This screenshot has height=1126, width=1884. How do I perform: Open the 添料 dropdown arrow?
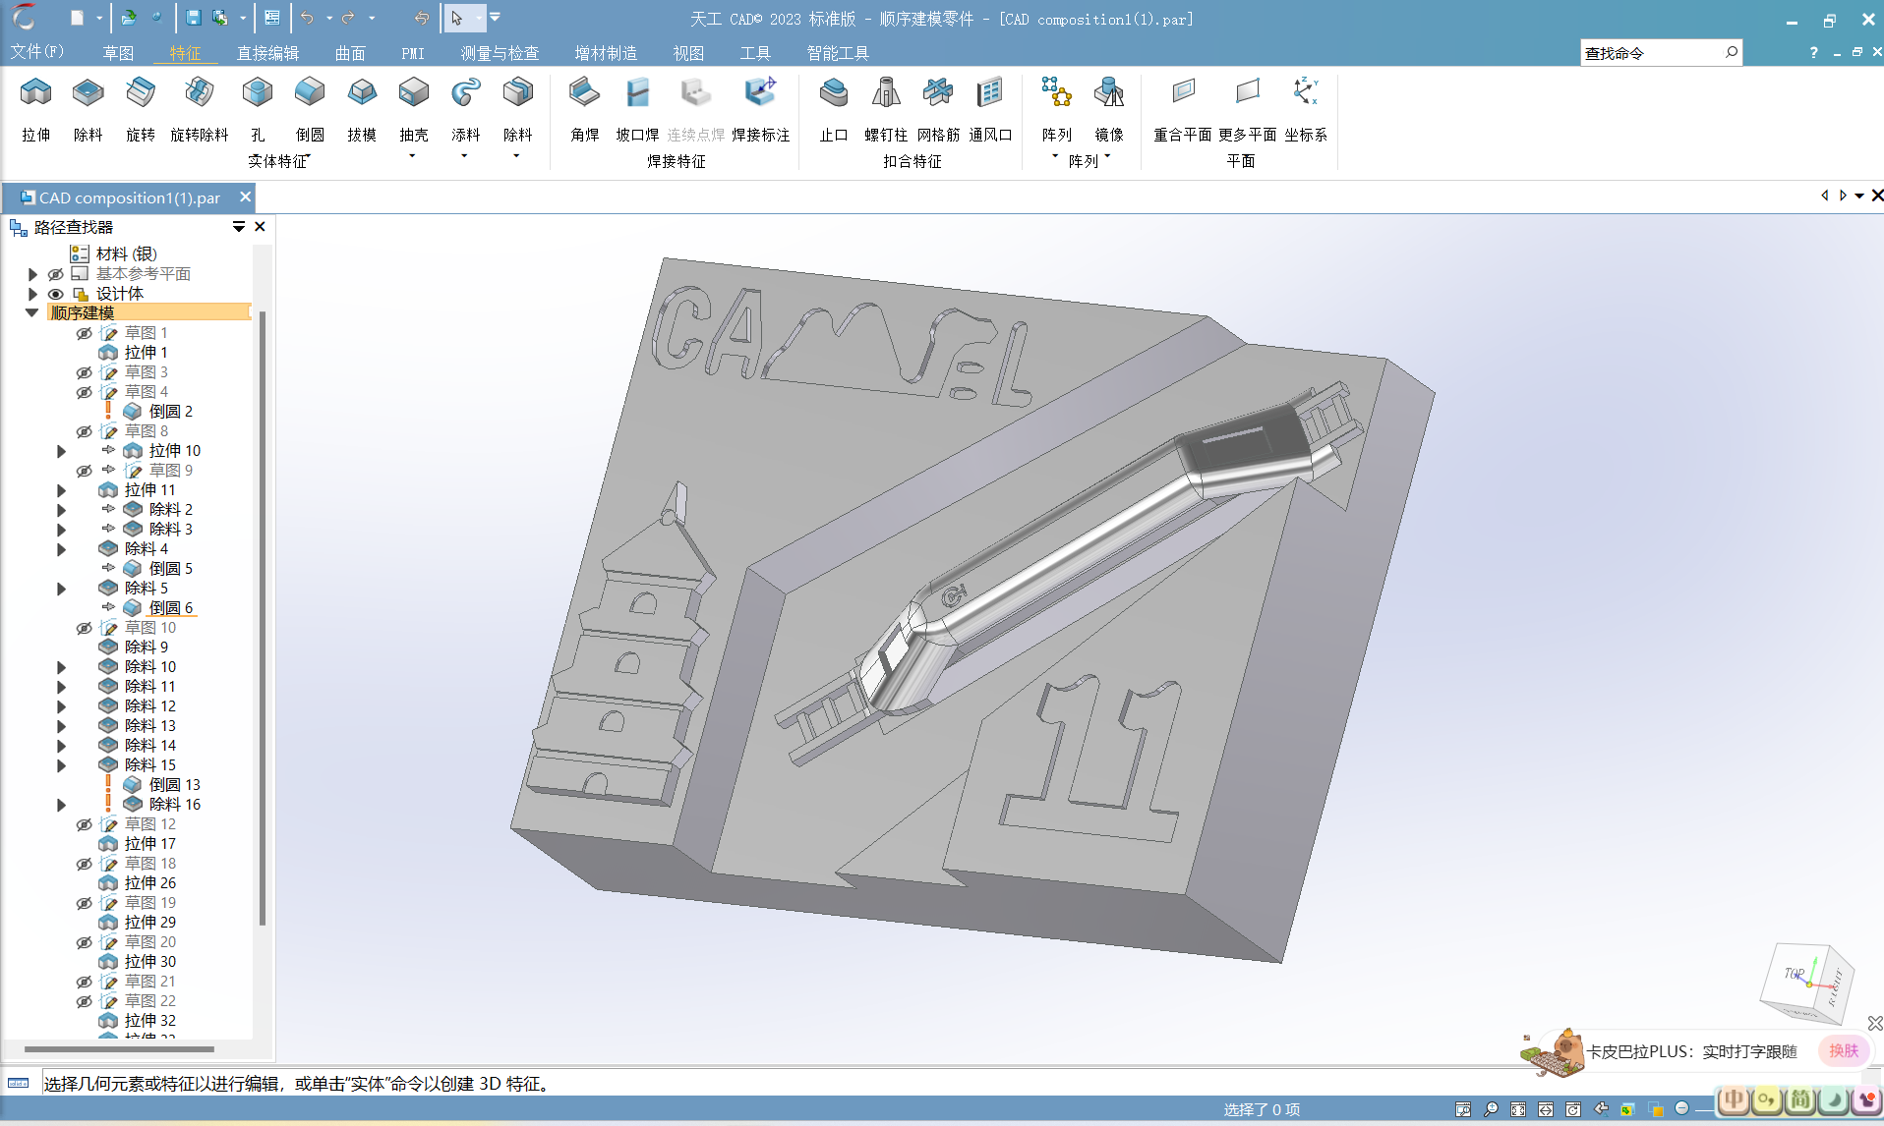coord(465,156)
